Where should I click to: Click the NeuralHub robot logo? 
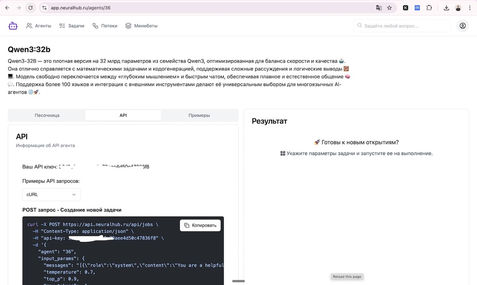point(13,26)
